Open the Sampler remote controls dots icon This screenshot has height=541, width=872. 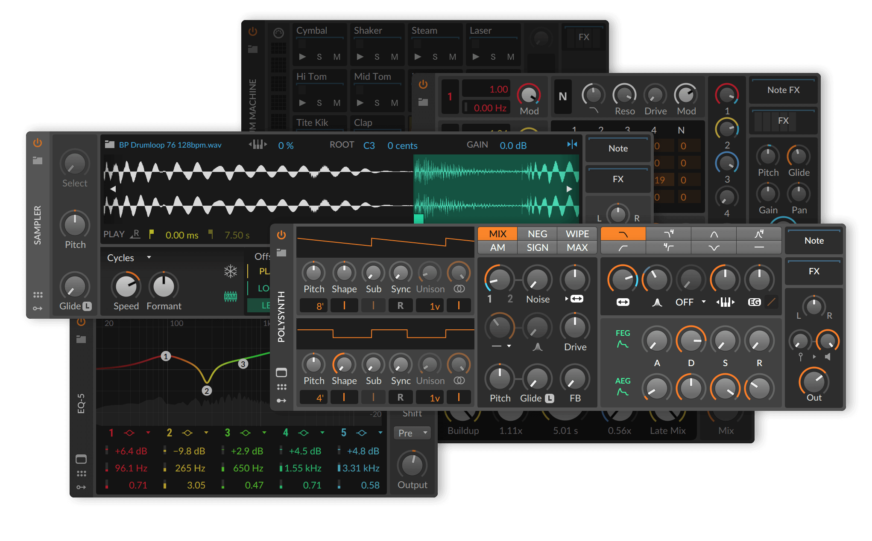38,294
